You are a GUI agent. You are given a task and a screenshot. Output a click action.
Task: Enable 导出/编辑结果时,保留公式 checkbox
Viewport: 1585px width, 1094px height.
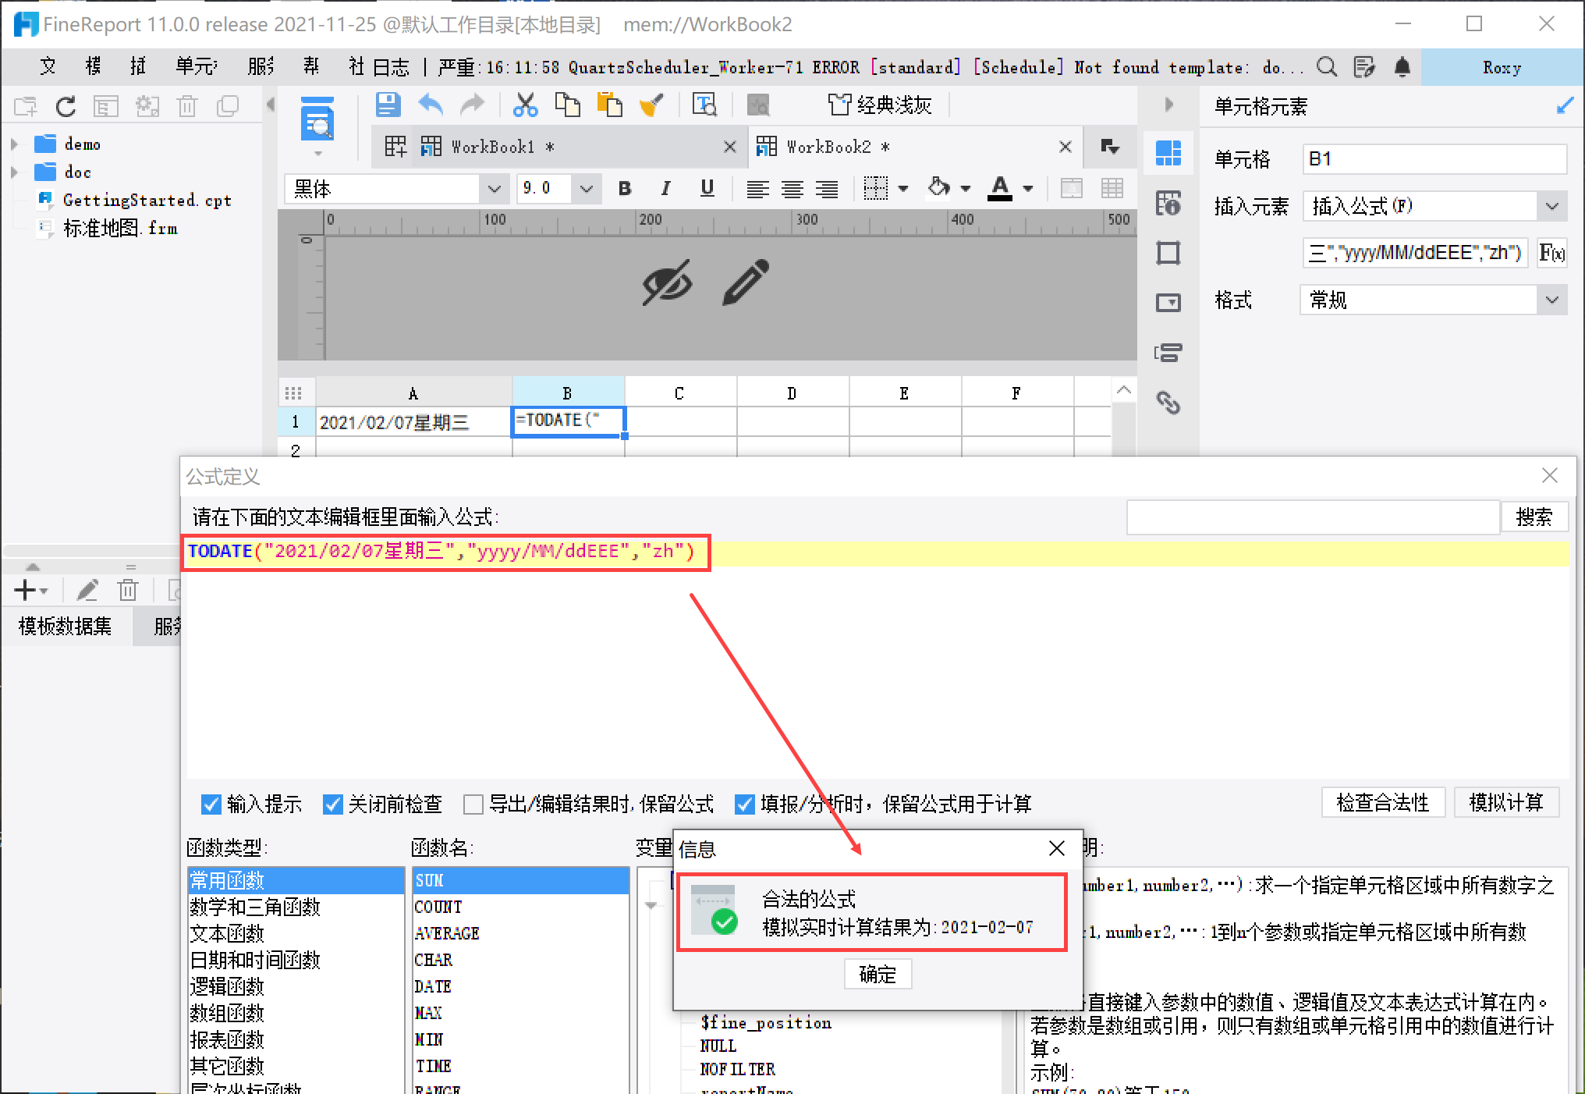[x=473, y=804]
